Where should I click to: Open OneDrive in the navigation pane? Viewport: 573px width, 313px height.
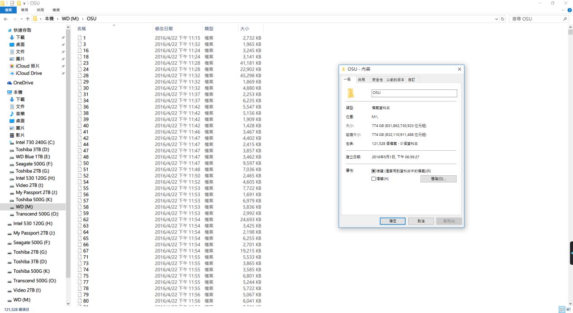pos(23,83)
